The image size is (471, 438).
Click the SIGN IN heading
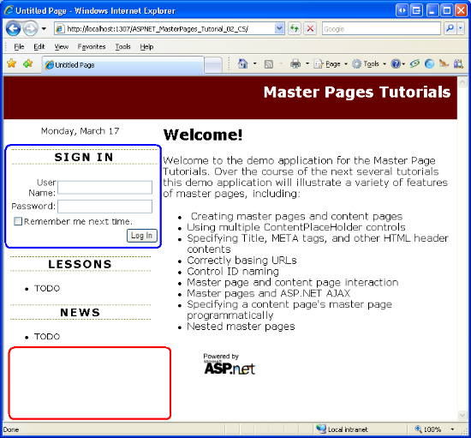(84, 157)
